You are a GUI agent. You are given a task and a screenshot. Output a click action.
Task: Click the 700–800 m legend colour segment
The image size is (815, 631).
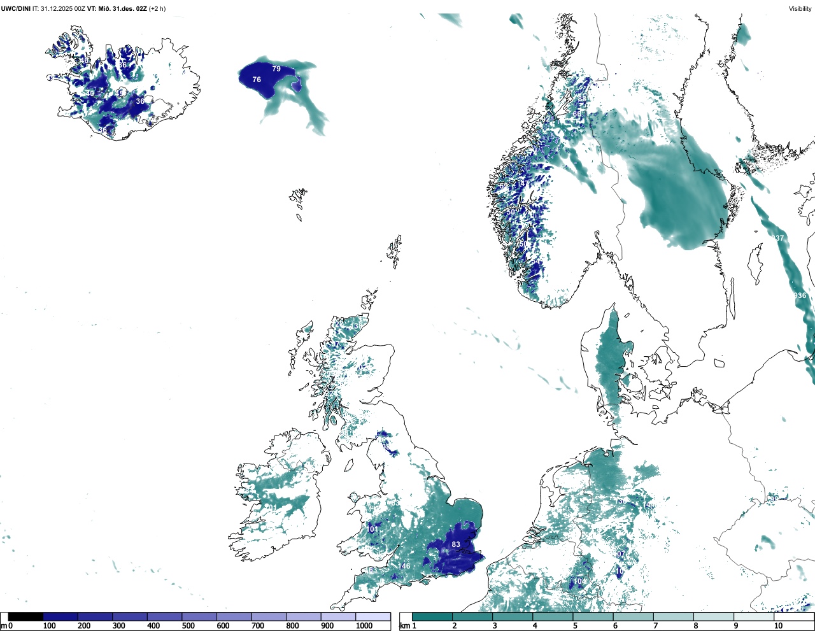click(x=269, y=617)
